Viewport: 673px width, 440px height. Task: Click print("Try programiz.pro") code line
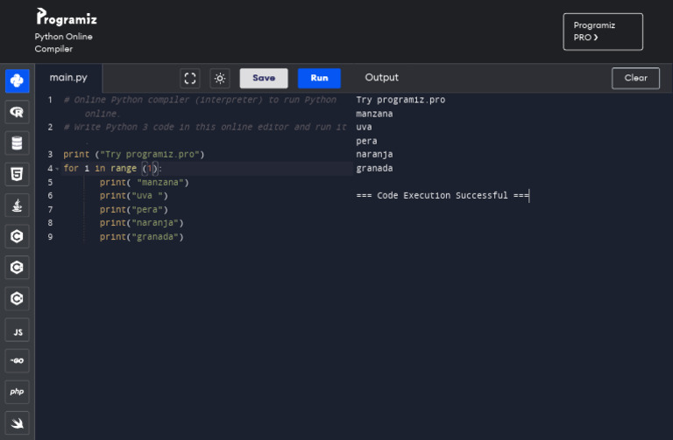(134, 154)
